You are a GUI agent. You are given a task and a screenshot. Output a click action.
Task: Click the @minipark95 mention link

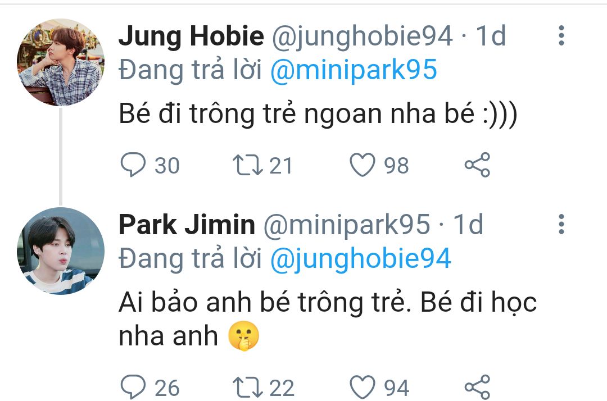[x=354, y=71]
